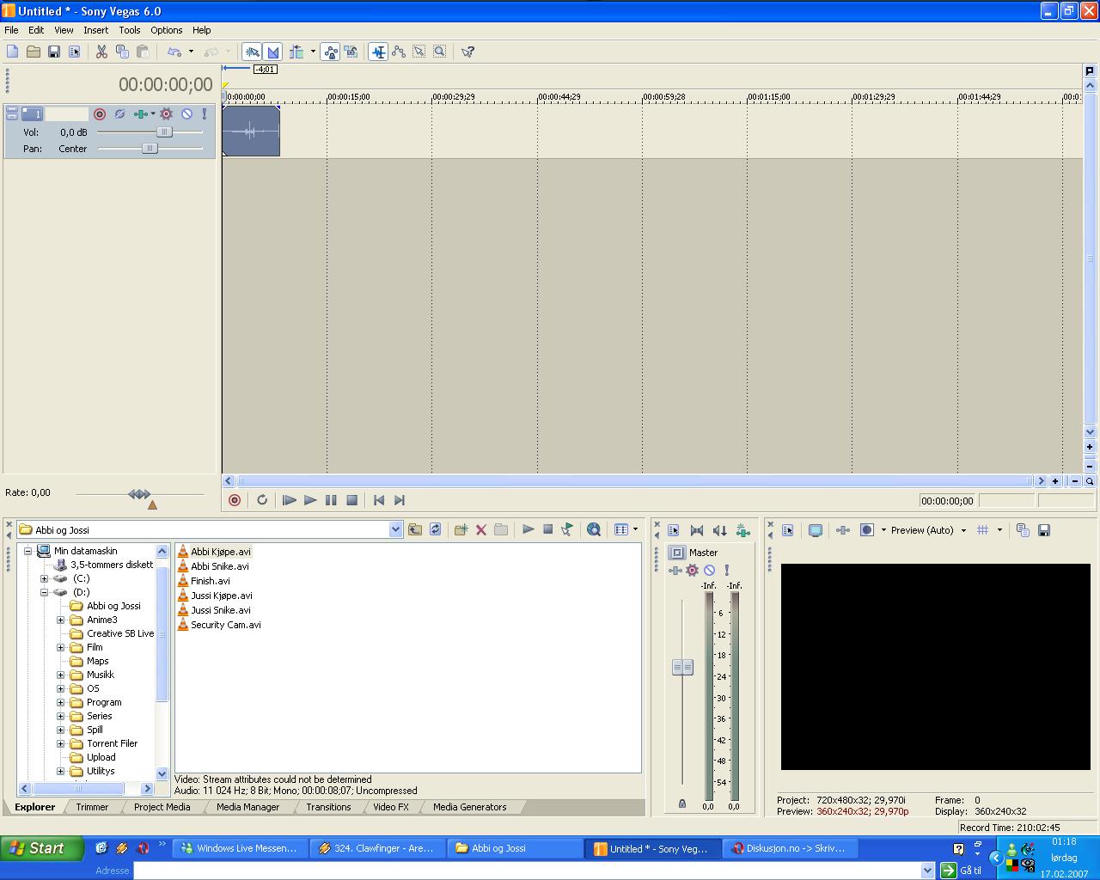The width and height of the screenshot is (1100, 880).
Task: Expand the Anime3 folder in the tree
Action: (x=60, y=620)
